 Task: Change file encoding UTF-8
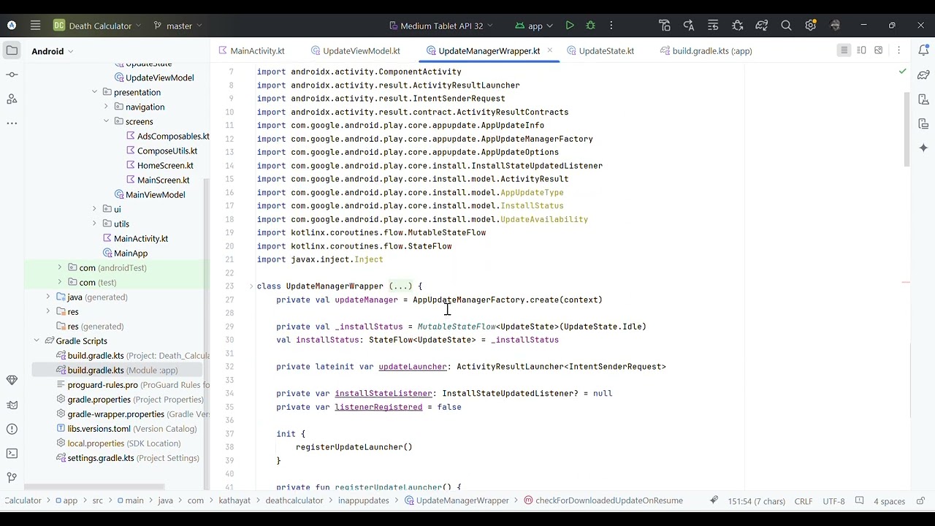coord(833,501)
